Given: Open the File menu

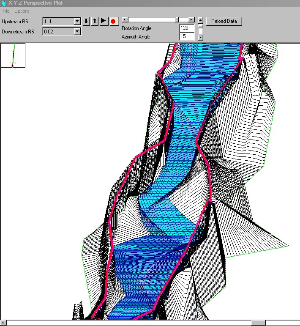Looking at the screenshot, I should click(x=6, y=11).
